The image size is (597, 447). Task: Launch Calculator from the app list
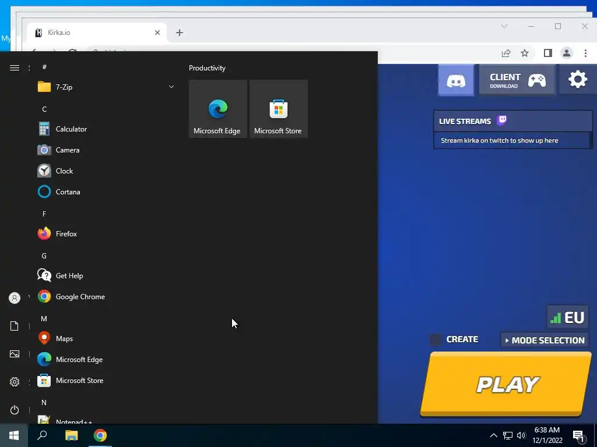click(x=106, y=129)
